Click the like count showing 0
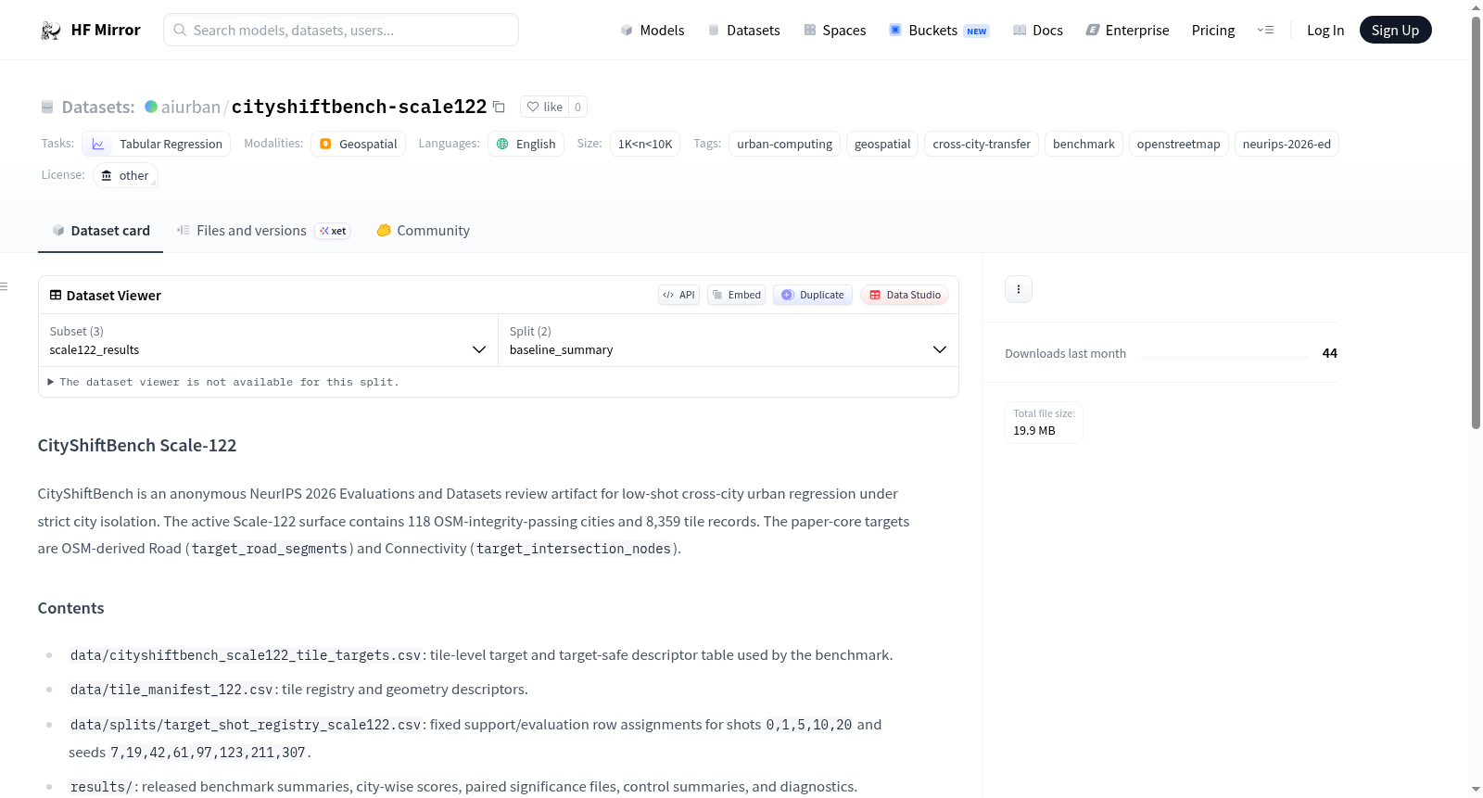Image resolution: width=1483 pixels, height=798 pixels. click(x=577, y=107)
